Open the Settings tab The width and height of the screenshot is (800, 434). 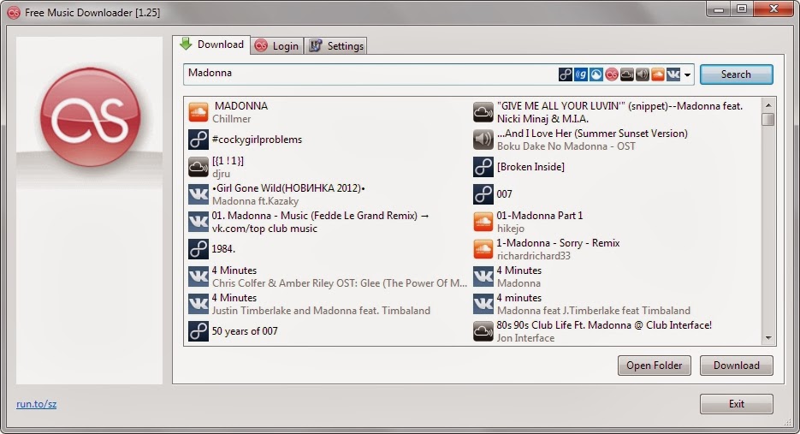(336, 46)
